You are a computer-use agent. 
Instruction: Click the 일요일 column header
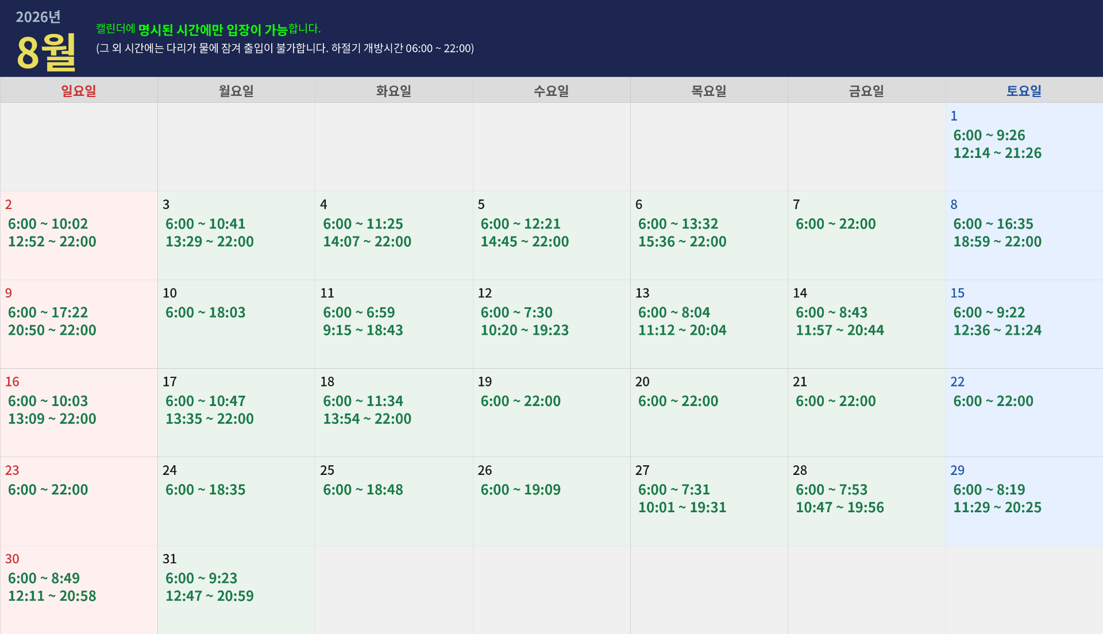point(79,91)
